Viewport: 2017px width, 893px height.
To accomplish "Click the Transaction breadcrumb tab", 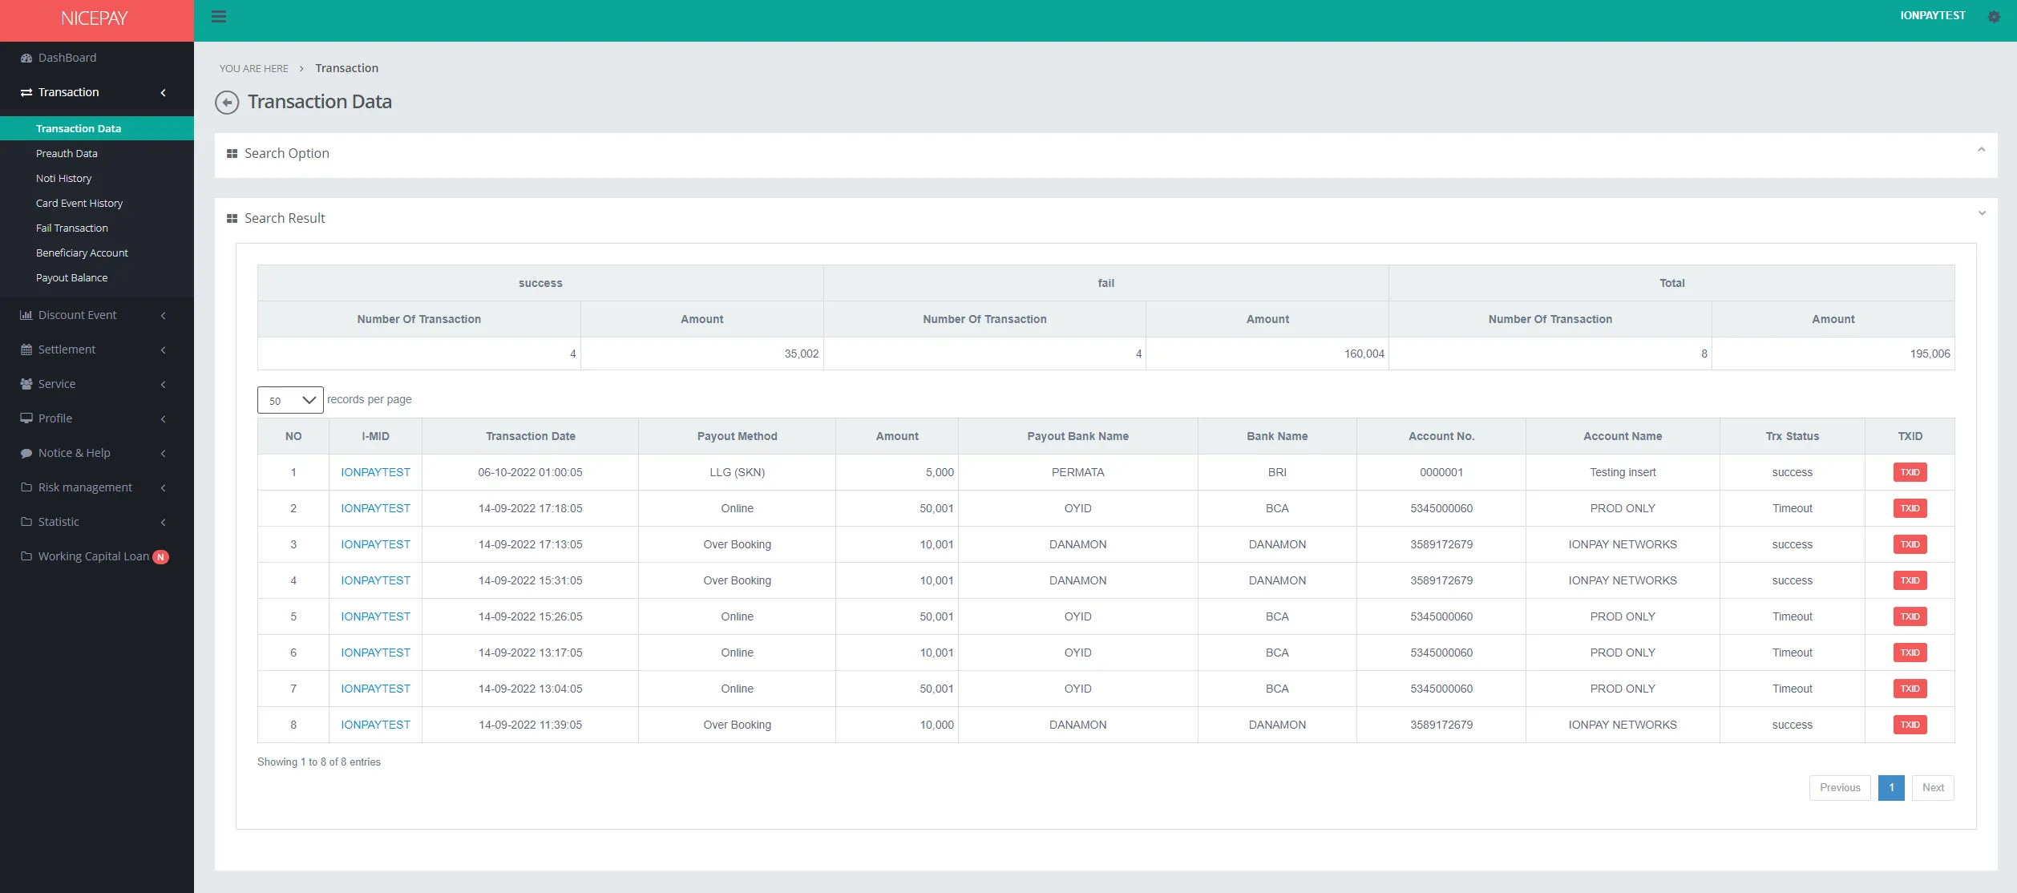I will (346, 67).
